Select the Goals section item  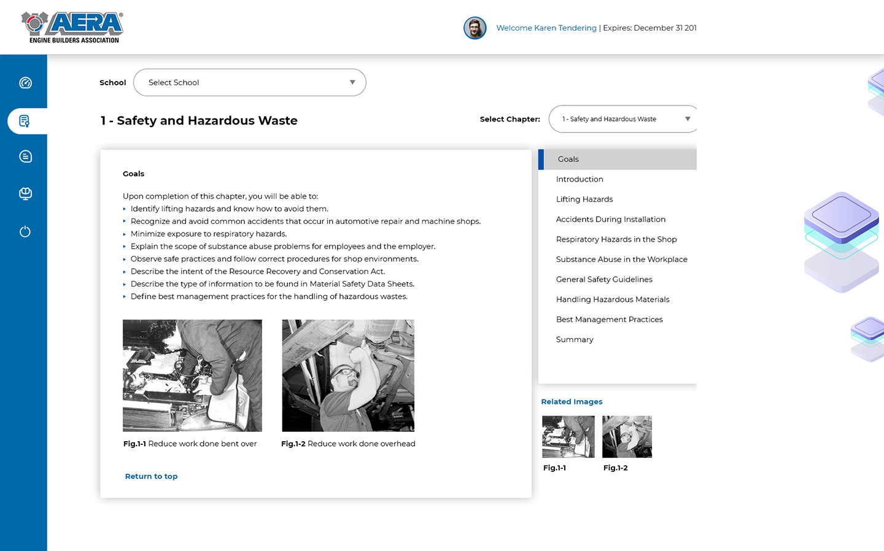tap(568, 159)
